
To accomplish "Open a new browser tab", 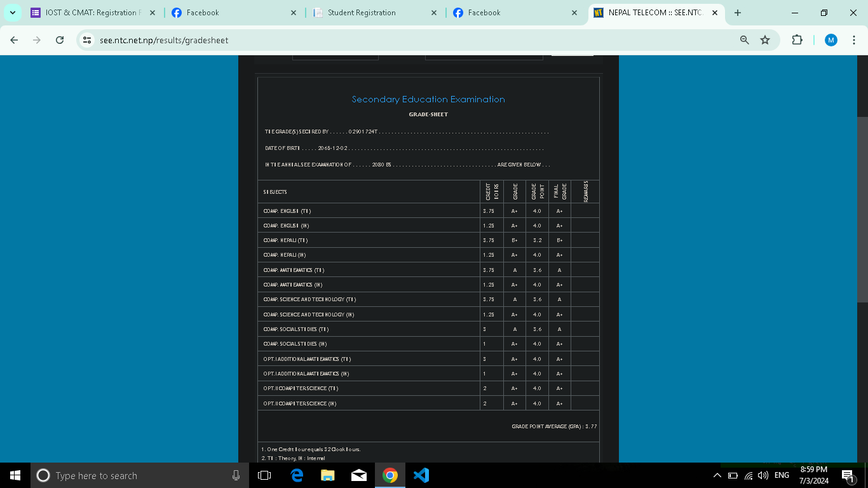I will pyautogui.click(x=737, y=13).
